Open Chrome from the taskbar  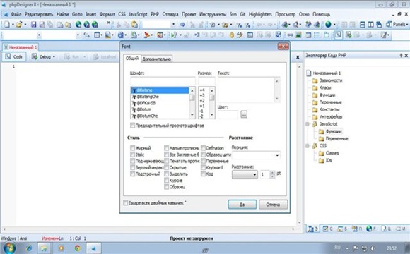click(x=77, y=248)
